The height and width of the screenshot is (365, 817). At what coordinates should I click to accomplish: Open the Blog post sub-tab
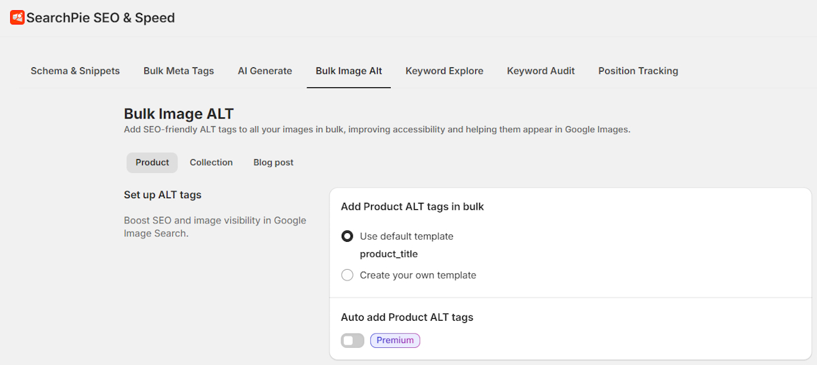[274, 162]
